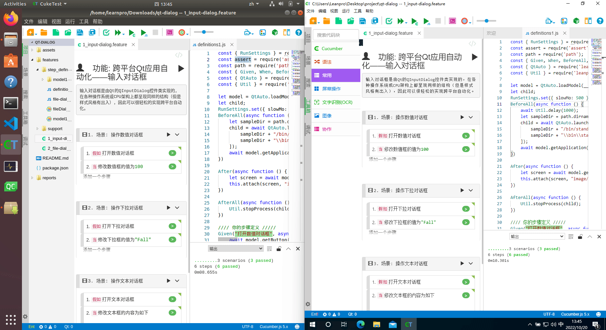Click split layout icon in Windows toolbar
Screen dimensions: 606x330
click(x=588, y=21)
